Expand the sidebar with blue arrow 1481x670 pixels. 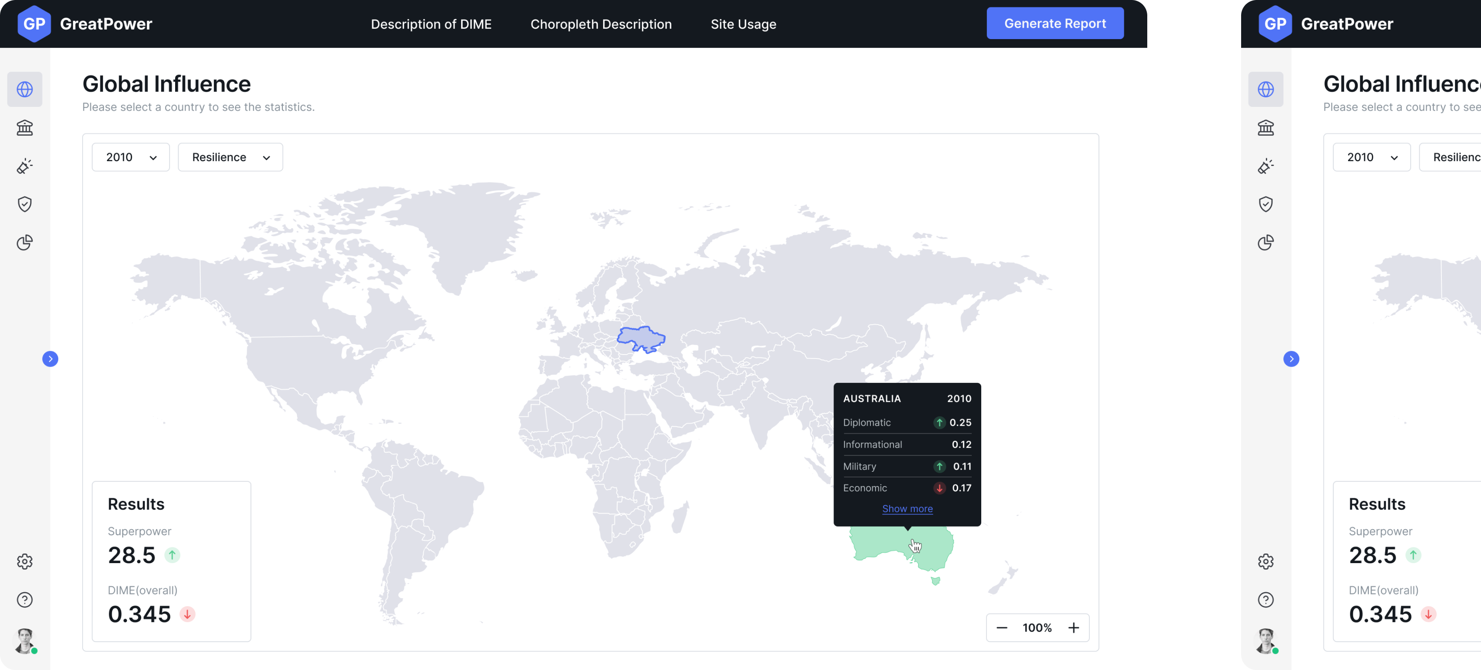click(x=50, y=358)
